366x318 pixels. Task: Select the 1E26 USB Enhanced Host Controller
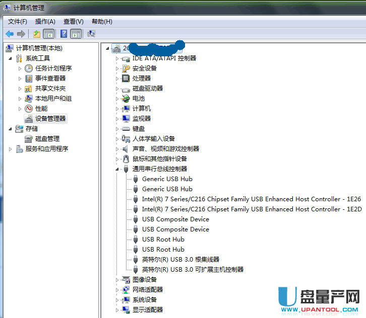[x=251, y=199]
